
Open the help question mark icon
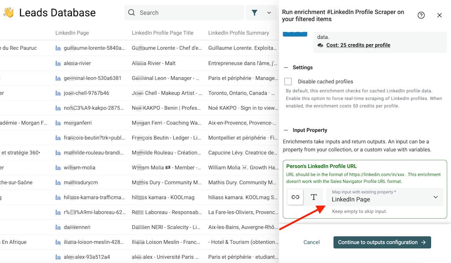point(421,15)
